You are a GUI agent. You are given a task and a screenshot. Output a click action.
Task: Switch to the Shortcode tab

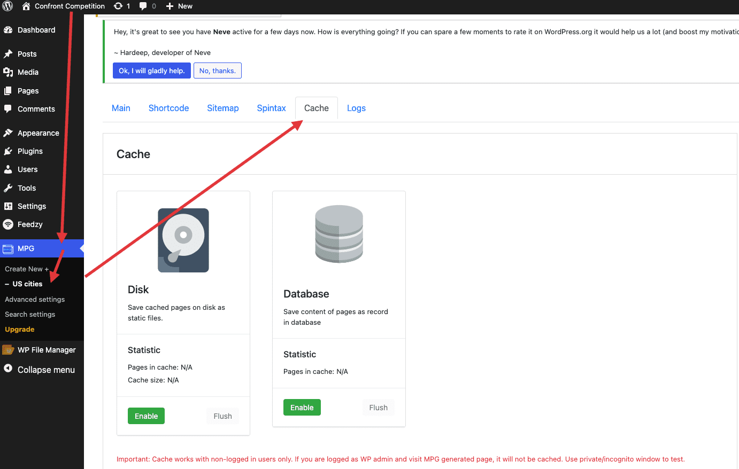pyautogui.click(x=168, y=108)
